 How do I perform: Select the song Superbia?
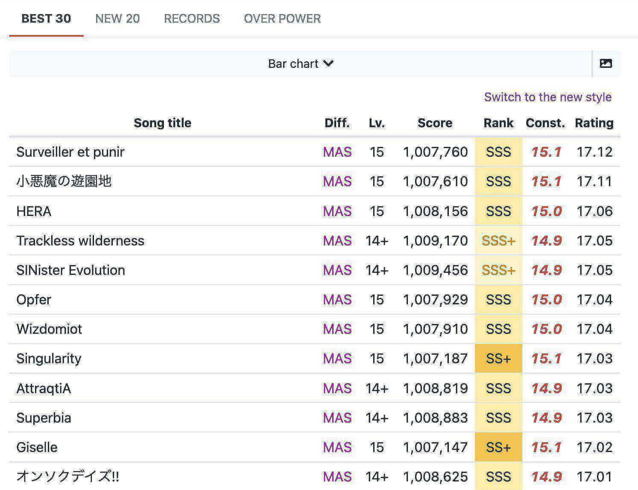coord(44,418)
